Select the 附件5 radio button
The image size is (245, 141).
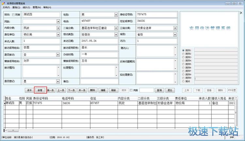(x=183, y=64)
